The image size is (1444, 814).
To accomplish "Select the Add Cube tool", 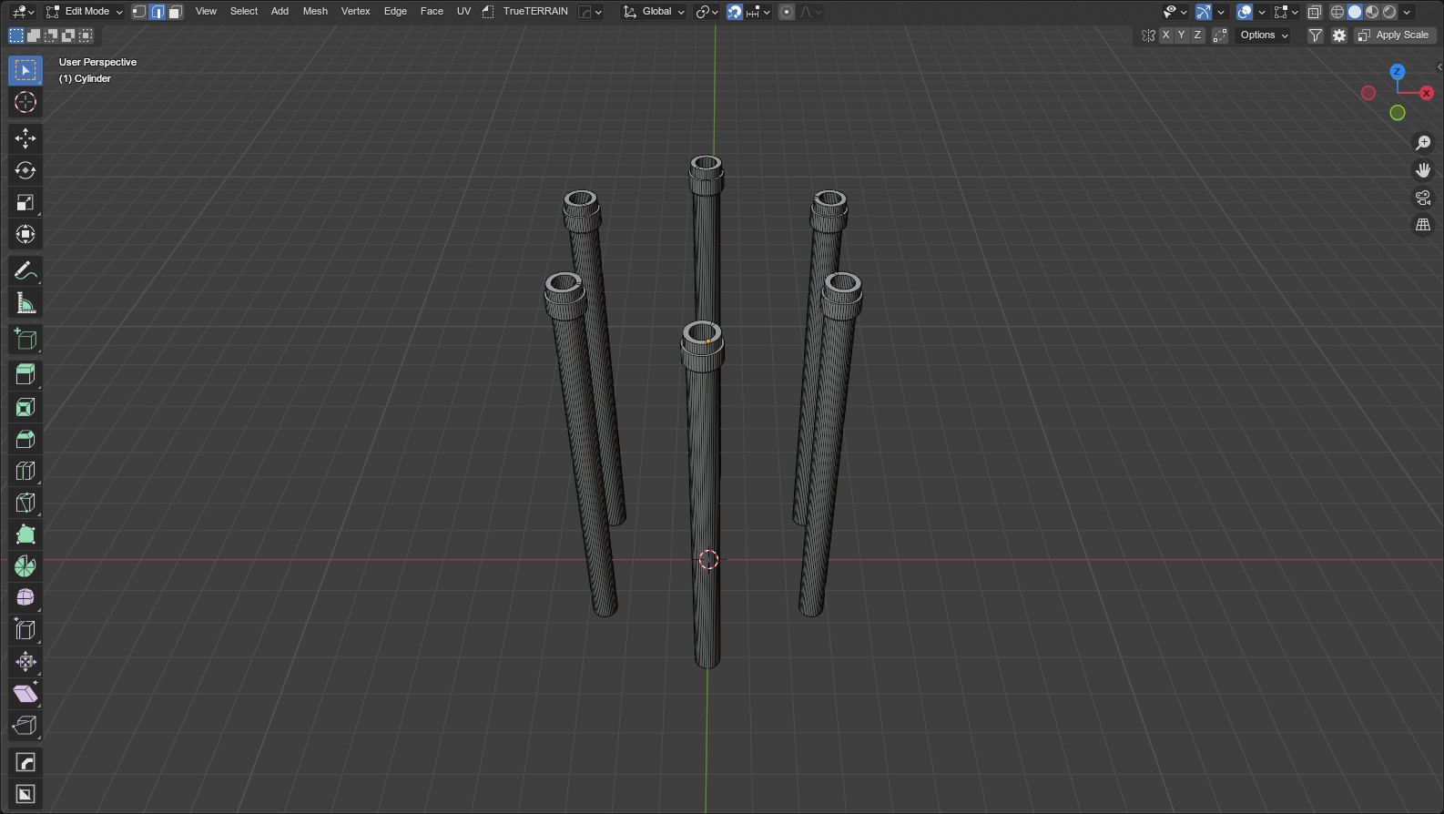I will pos(25,339).
